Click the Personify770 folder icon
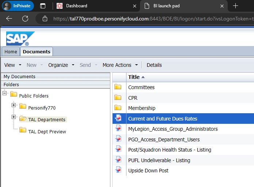 point(23,106)
